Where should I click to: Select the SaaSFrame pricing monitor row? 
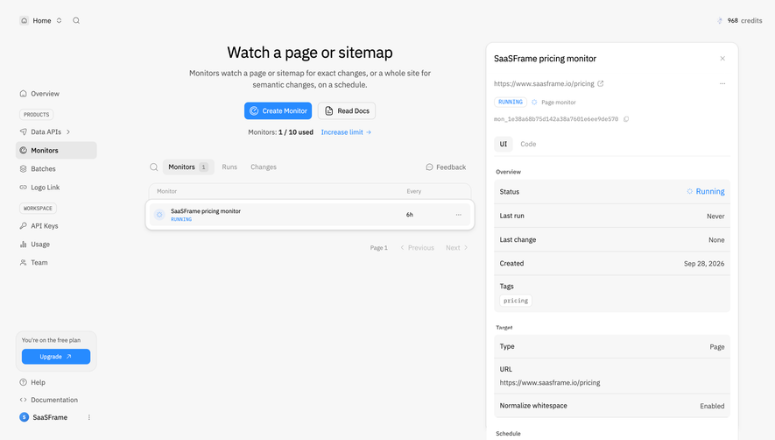coord(310,215)
